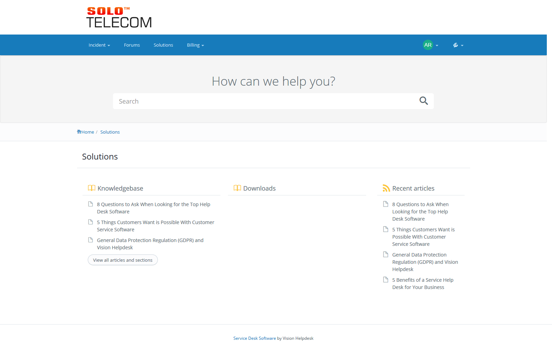Click the AR user avatar icon
Viewport: 552px width, 347px height.
(428, 45)
